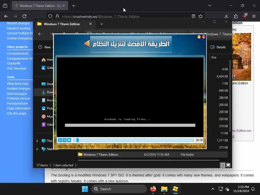Screen dimensions: 260x195
Task: Select Windows 7 Titanic Edition folder row
Action: coord(153,155)
